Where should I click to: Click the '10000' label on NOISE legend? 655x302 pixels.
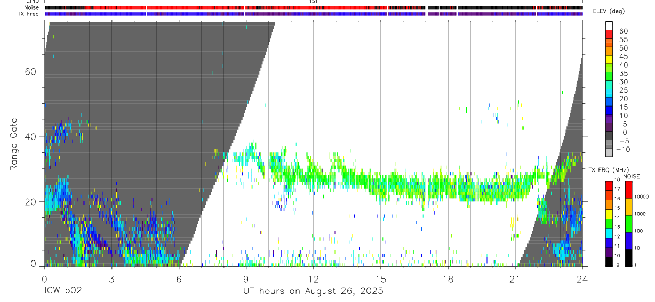641,197
